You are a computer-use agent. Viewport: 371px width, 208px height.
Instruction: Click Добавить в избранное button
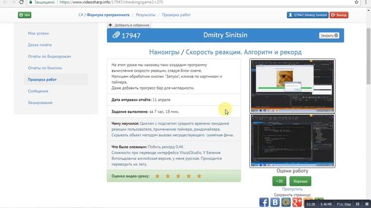(x=129, y=25)
